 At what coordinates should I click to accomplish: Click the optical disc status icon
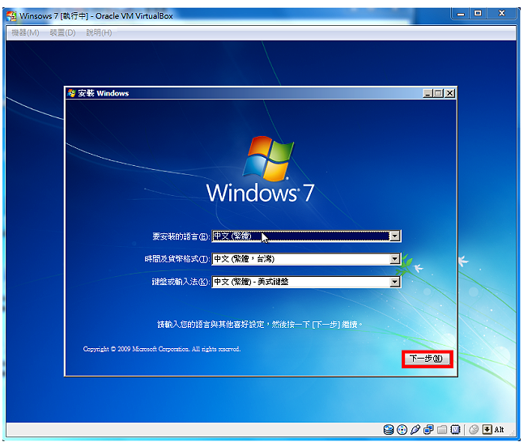click(x=402, y=430)
